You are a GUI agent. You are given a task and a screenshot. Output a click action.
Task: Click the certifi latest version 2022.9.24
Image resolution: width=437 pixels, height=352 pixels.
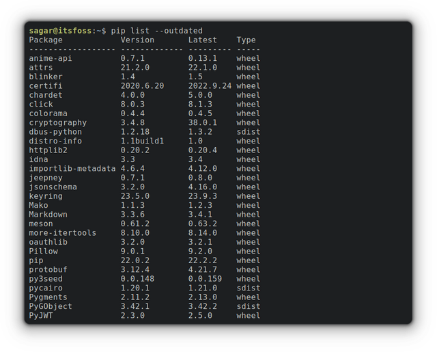point(210,86)
